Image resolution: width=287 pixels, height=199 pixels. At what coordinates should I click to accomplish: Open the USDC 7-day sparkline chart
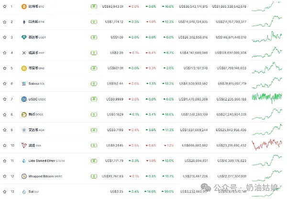pos(268,98)
